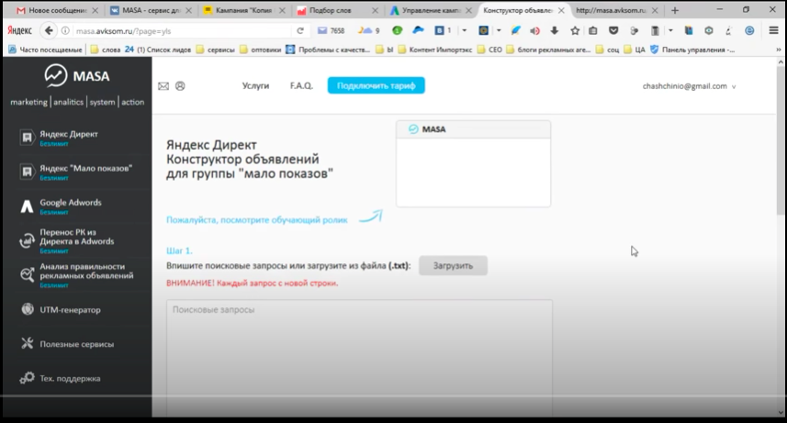Open Проблемы с качеств... bookmark
Viewport: 787px width, 423px height.
[x=328, y=50]
